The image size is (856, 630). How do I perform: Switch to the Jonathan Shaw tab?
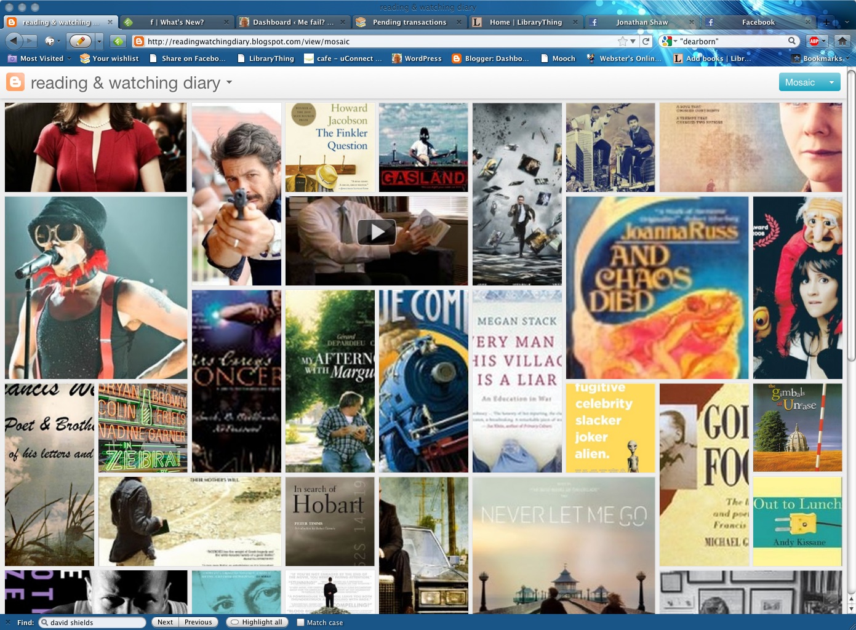click(x=641, y=22)
